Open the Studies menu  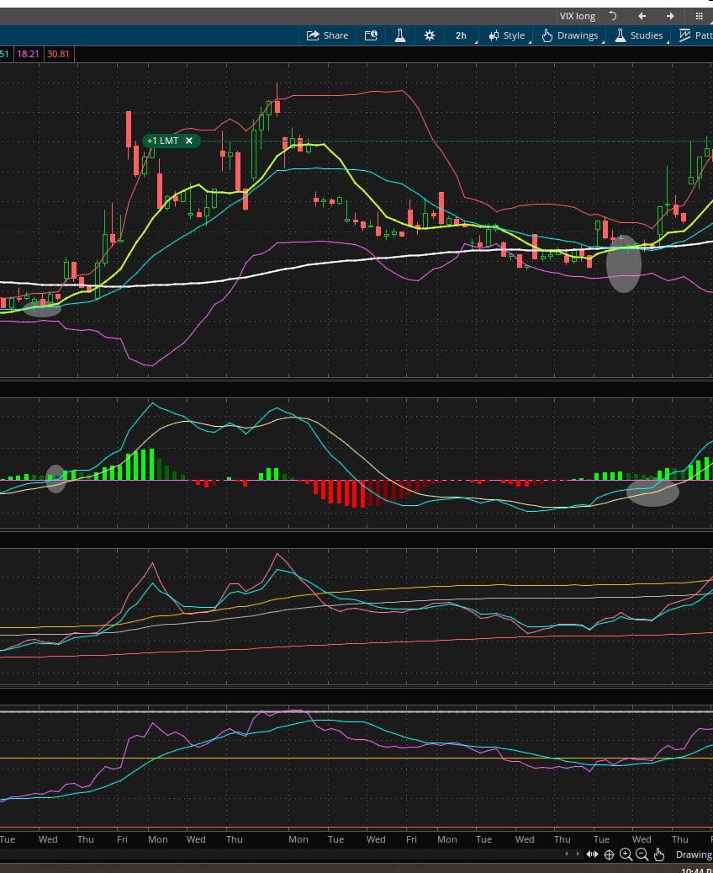(x=639, y=35)
